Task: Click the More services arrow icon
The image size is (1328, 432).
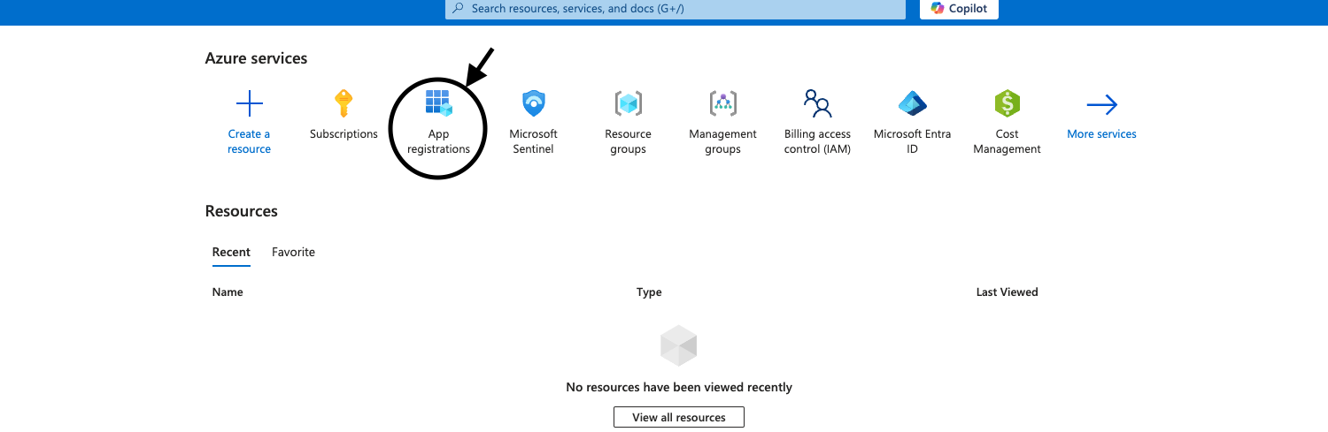Action: (x=1102, y=104)
